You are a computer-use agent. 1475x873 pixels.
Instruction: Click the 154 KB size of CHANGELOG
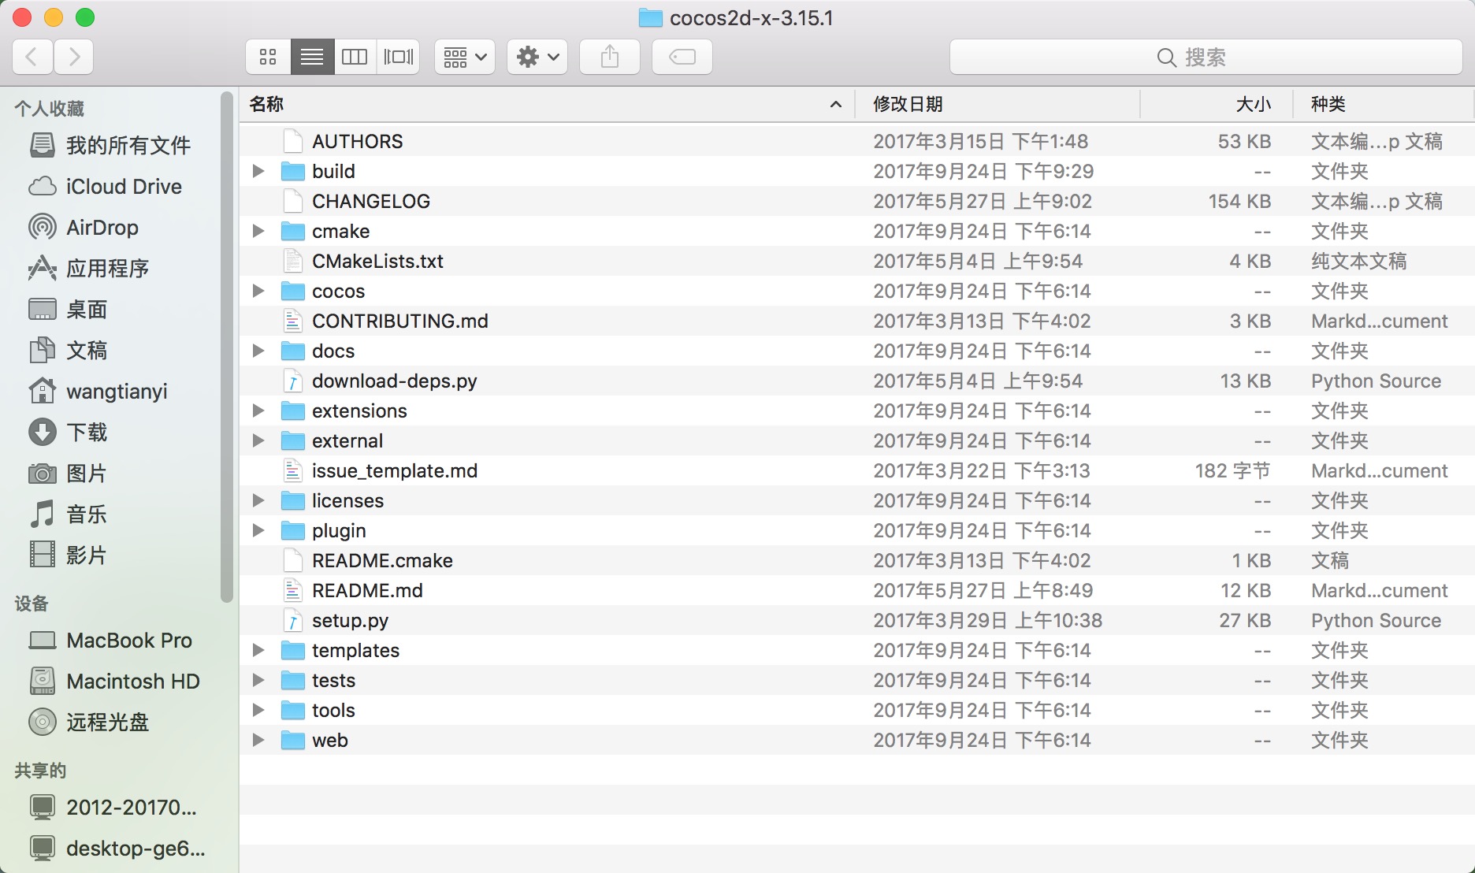click(x=1239, y=201)
